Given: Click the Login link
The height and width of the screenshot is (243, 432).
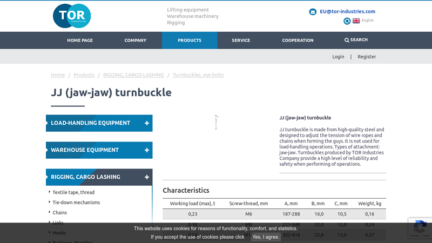Looking at the screenshot, I should [338, 57].
